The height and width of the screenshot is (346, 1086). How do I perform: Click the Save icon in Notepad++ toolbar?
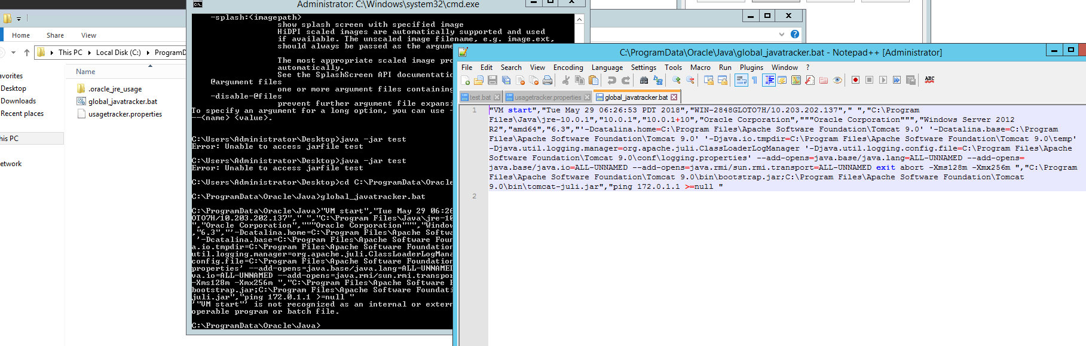pos(492,80)
